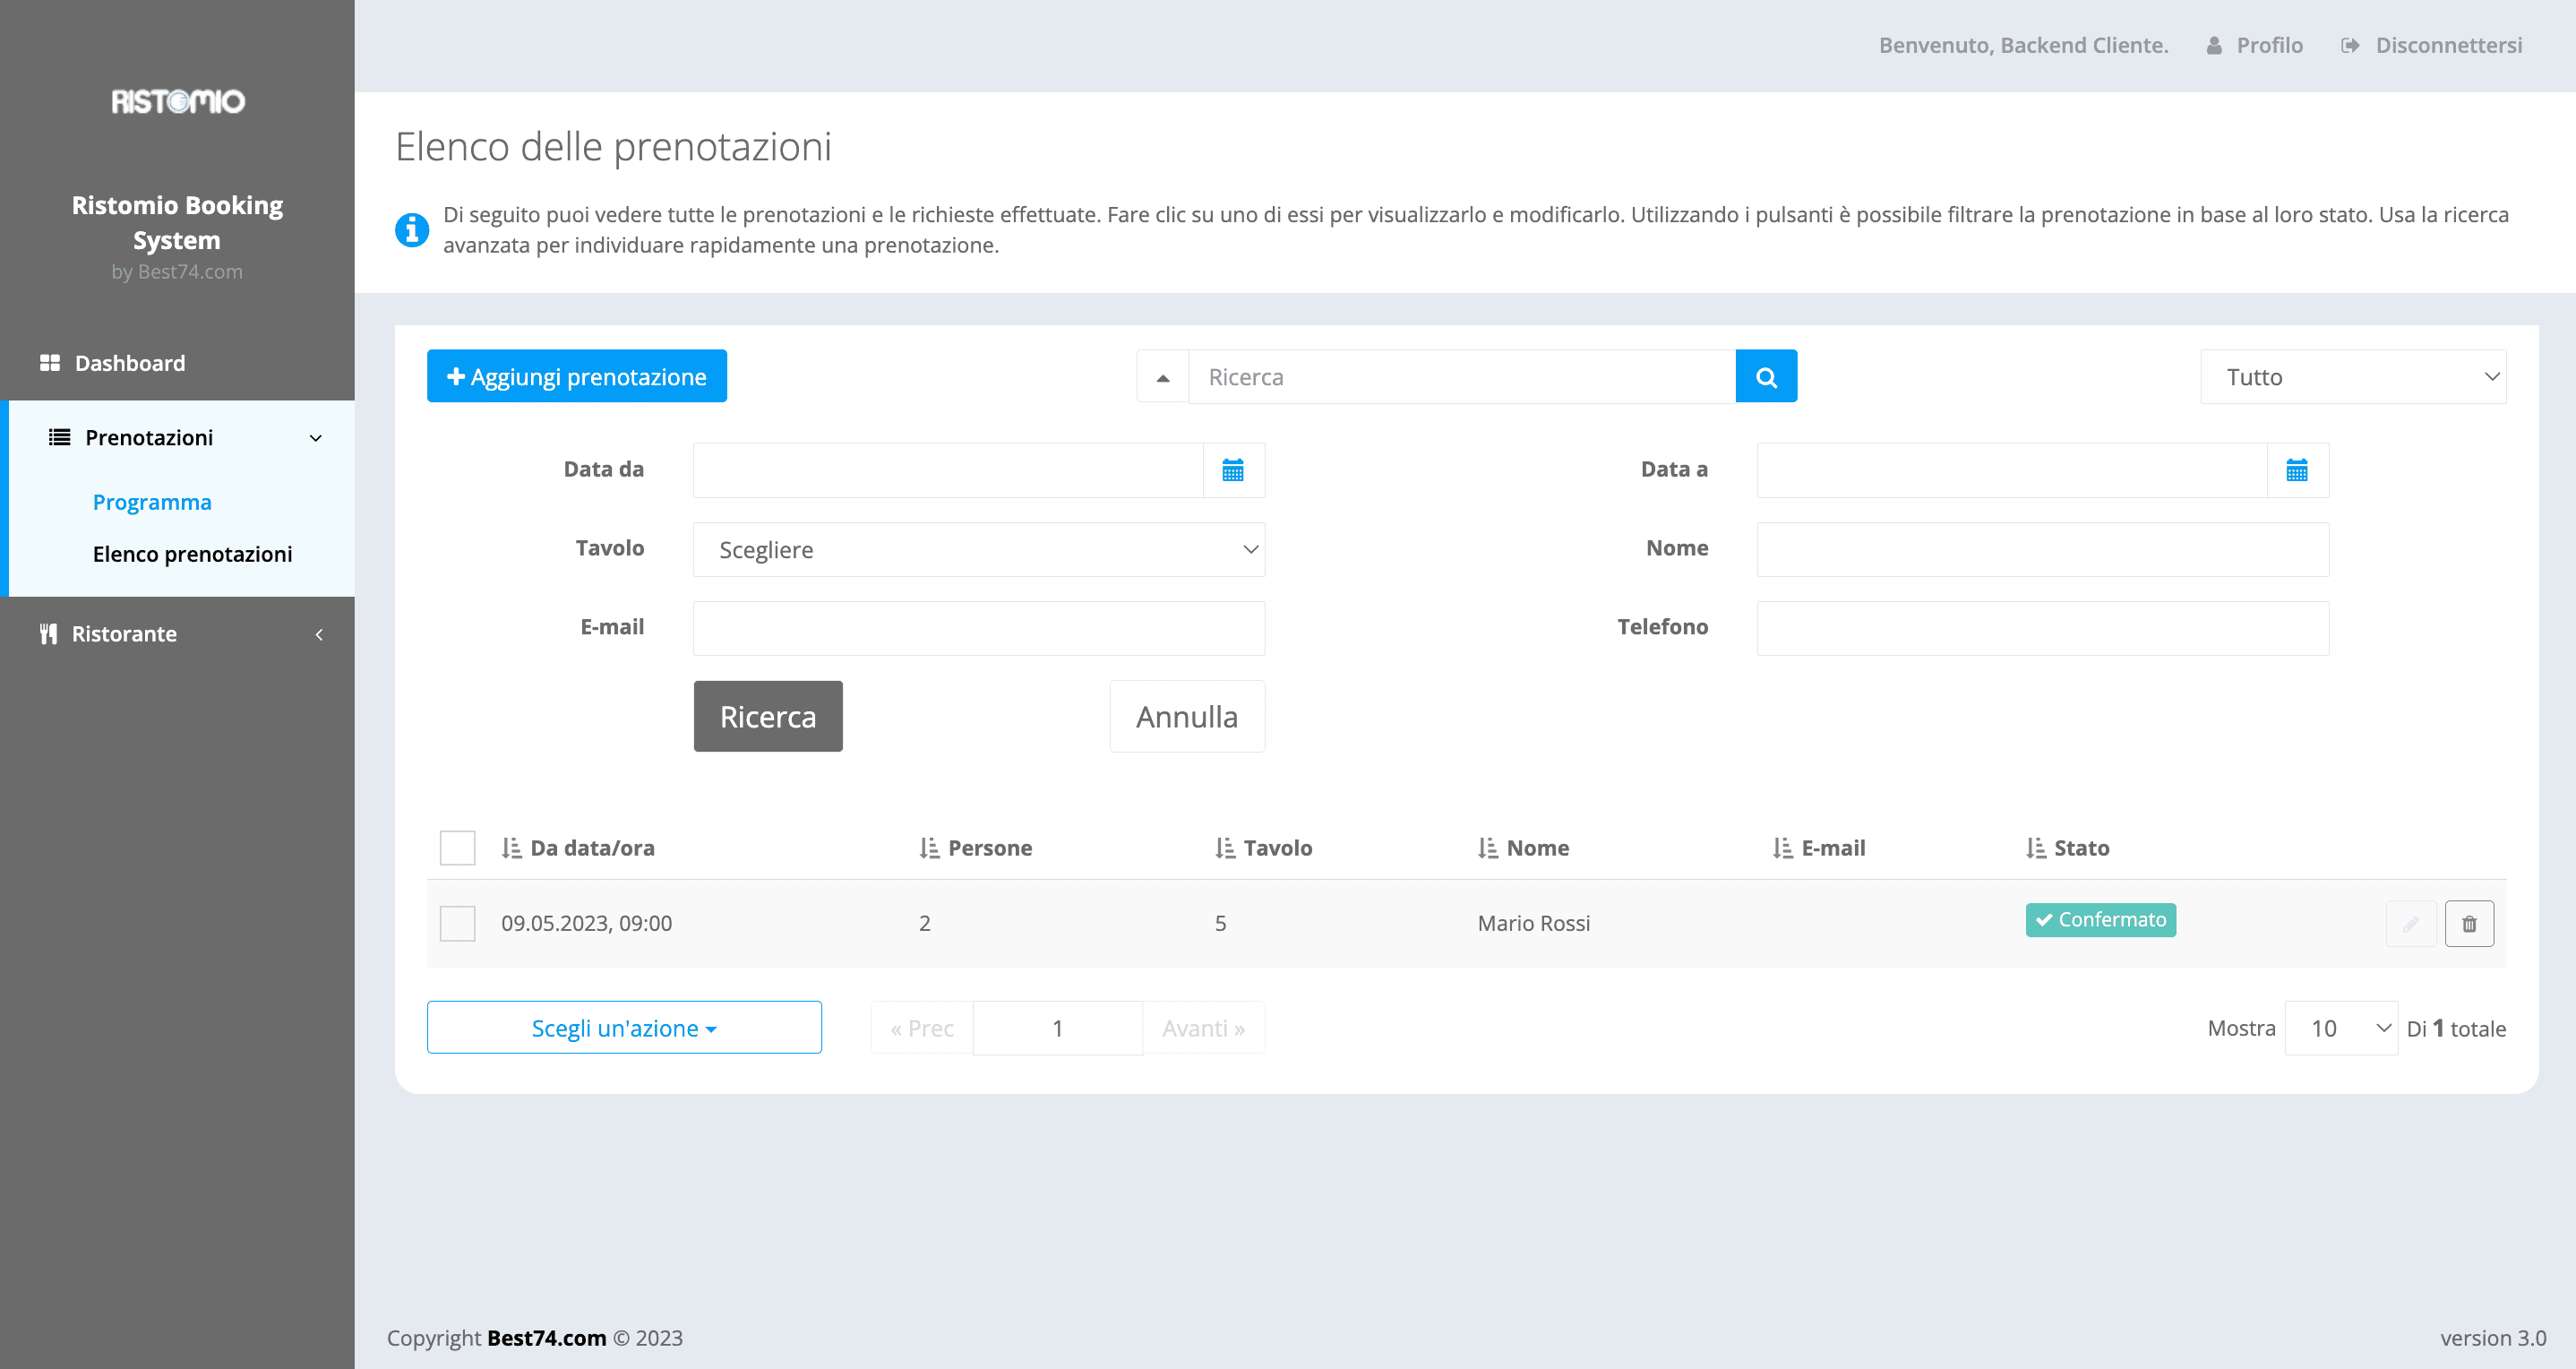
Task: Open the Tavolo Scegliere dropdown
Action: tap(978, 549)
